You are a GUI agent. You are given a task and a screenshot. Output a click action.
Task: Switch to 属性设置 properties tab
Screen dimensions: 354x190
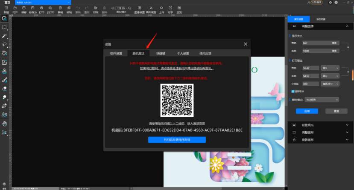298,19
